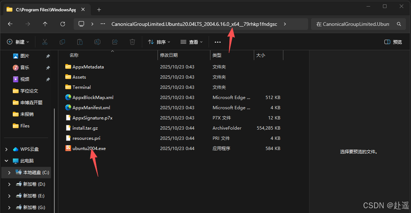Select the Assets folder
The image size is (411, 213).
click(x=79, y=77)
